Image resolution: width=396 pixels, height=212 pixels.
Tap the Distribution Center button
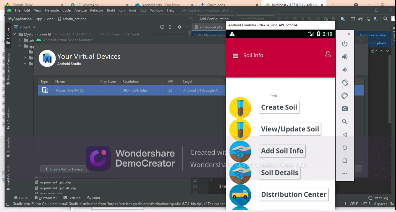(293, 194)
